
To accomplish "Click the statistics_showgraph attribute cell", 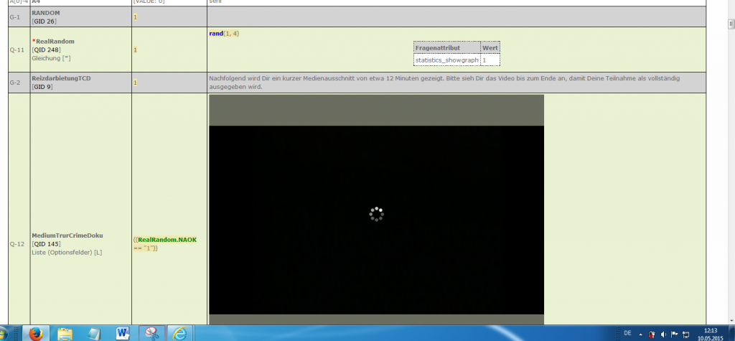I will coord(446,60).
